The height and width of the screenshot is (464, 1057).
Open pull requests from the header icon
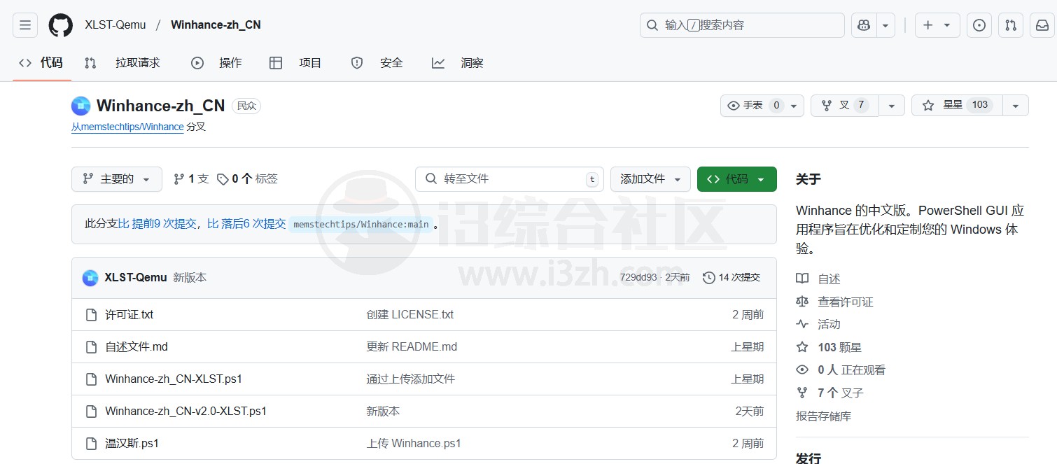pos(1010,24)
